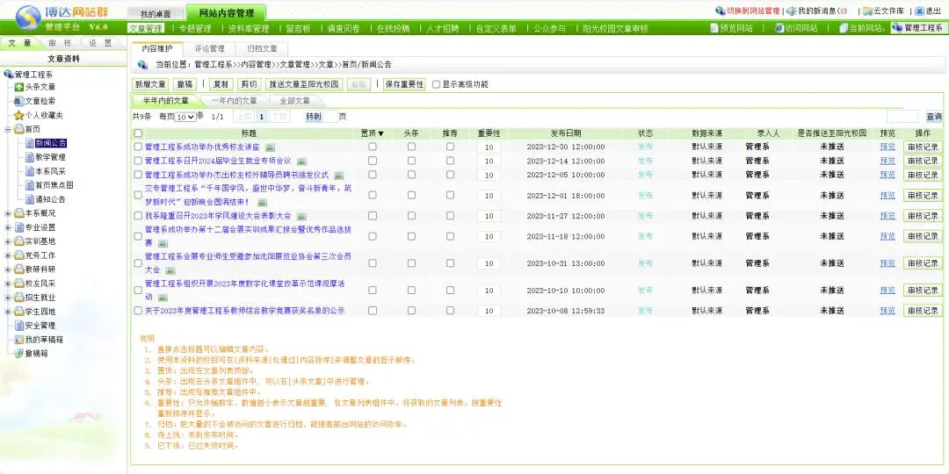949x474 pixels.
Task: Switch to the 评论管理 tab
Action: 209,48
